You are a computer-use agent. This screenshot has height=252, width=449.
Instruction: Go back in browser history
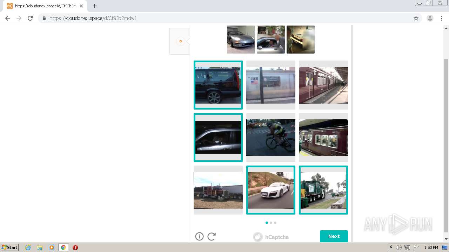(8, 18)
